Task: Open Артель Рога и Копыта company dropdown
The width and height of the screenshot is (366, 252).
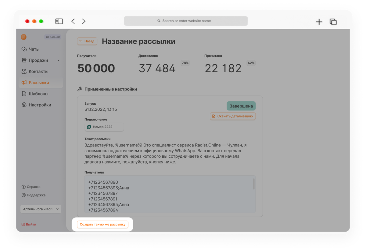Action: point(41,209)
